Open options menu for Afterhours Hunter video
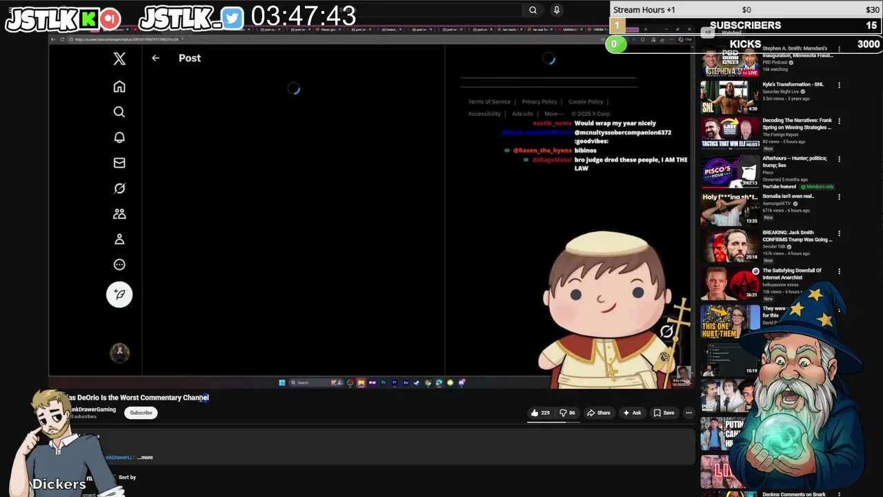The image size is (883, 497). pos(839,159)
